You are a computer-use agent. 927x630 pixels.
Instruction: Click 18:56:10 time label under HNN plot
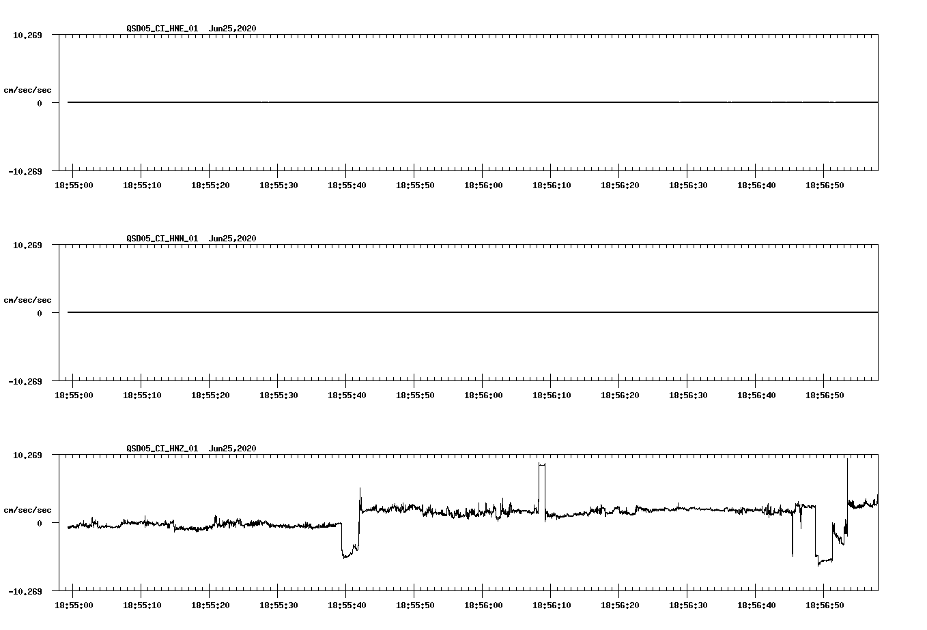(552, 395)
